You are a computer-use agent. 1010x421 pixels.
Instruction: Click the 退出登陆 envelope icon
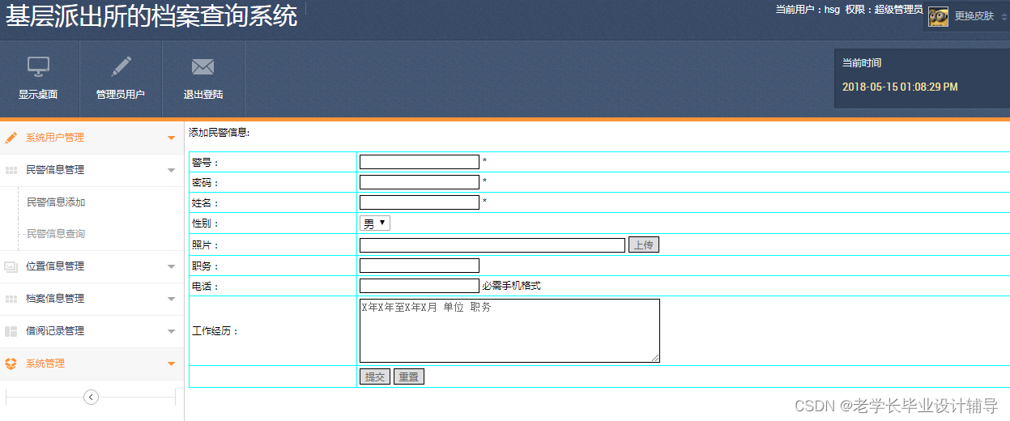202,66
